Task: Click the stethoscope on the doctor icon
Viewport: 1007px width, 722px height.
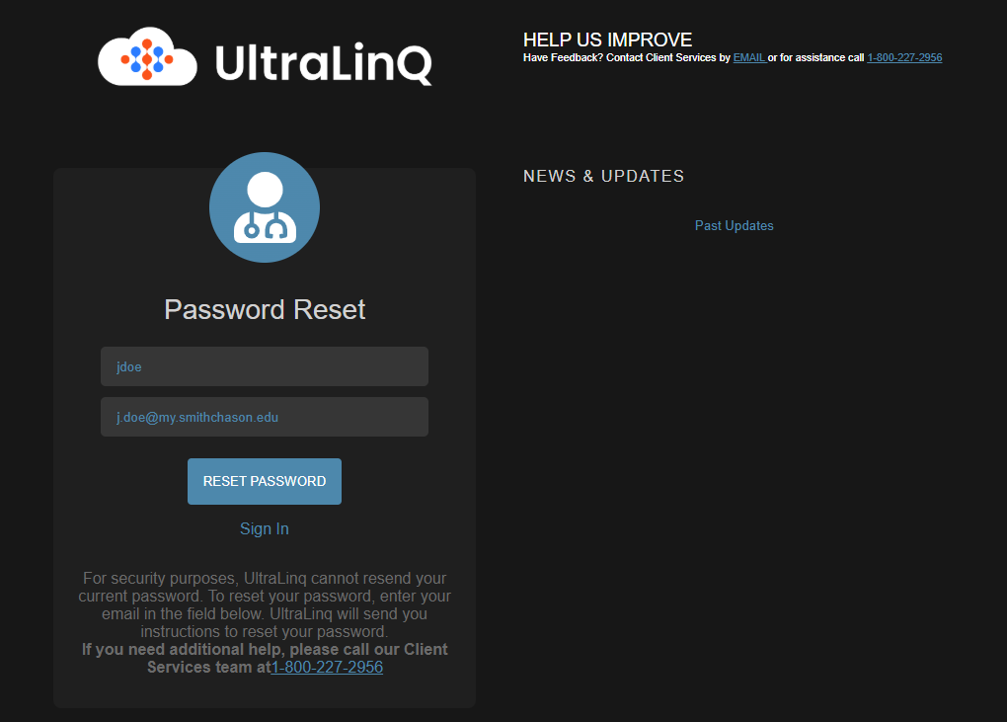Action: tap(265, 225)
